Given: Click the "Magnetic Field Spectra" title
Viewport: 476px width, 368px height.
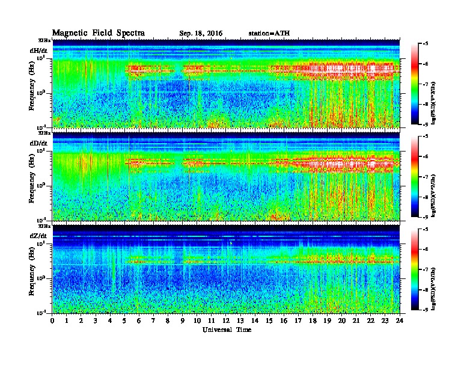Looking at the screenshot, I should click(x=99, y=33).
